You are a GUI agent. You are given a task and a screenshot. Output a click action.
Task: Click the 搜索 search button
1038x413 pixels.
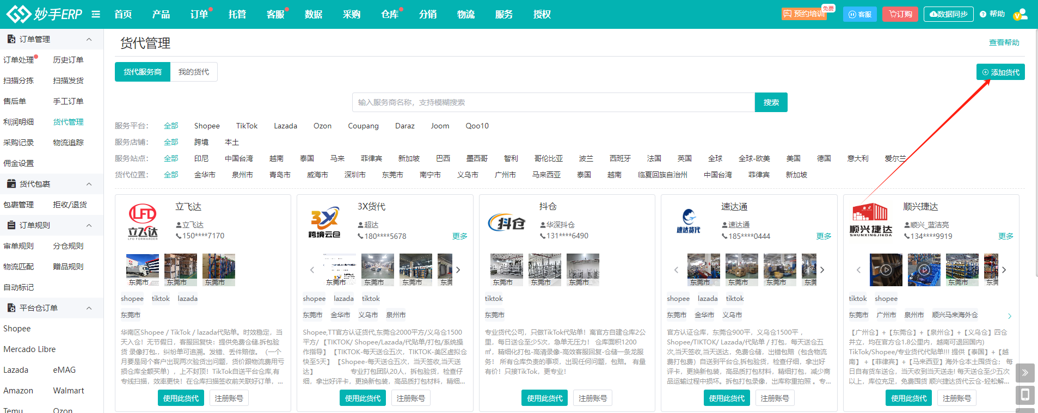[x=771, y=102]
